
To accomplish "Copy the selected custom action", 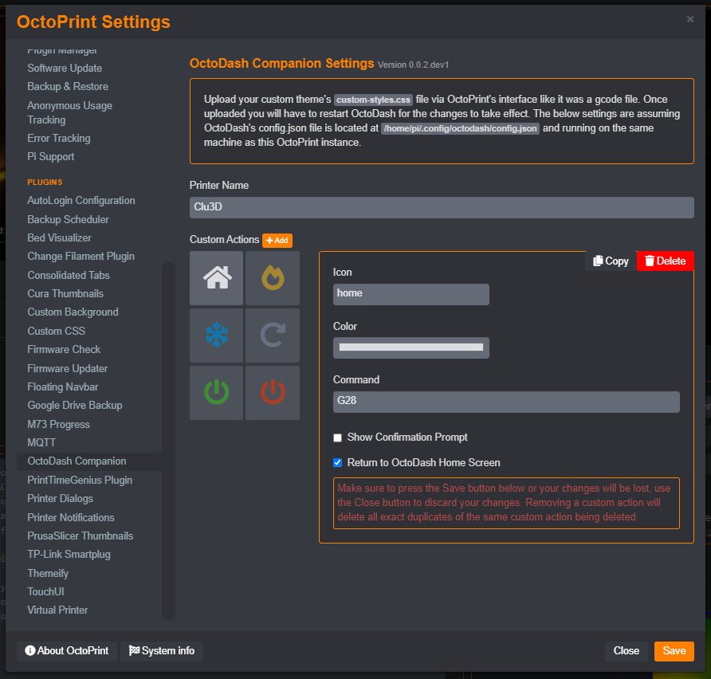I will [x=611, y=261].
